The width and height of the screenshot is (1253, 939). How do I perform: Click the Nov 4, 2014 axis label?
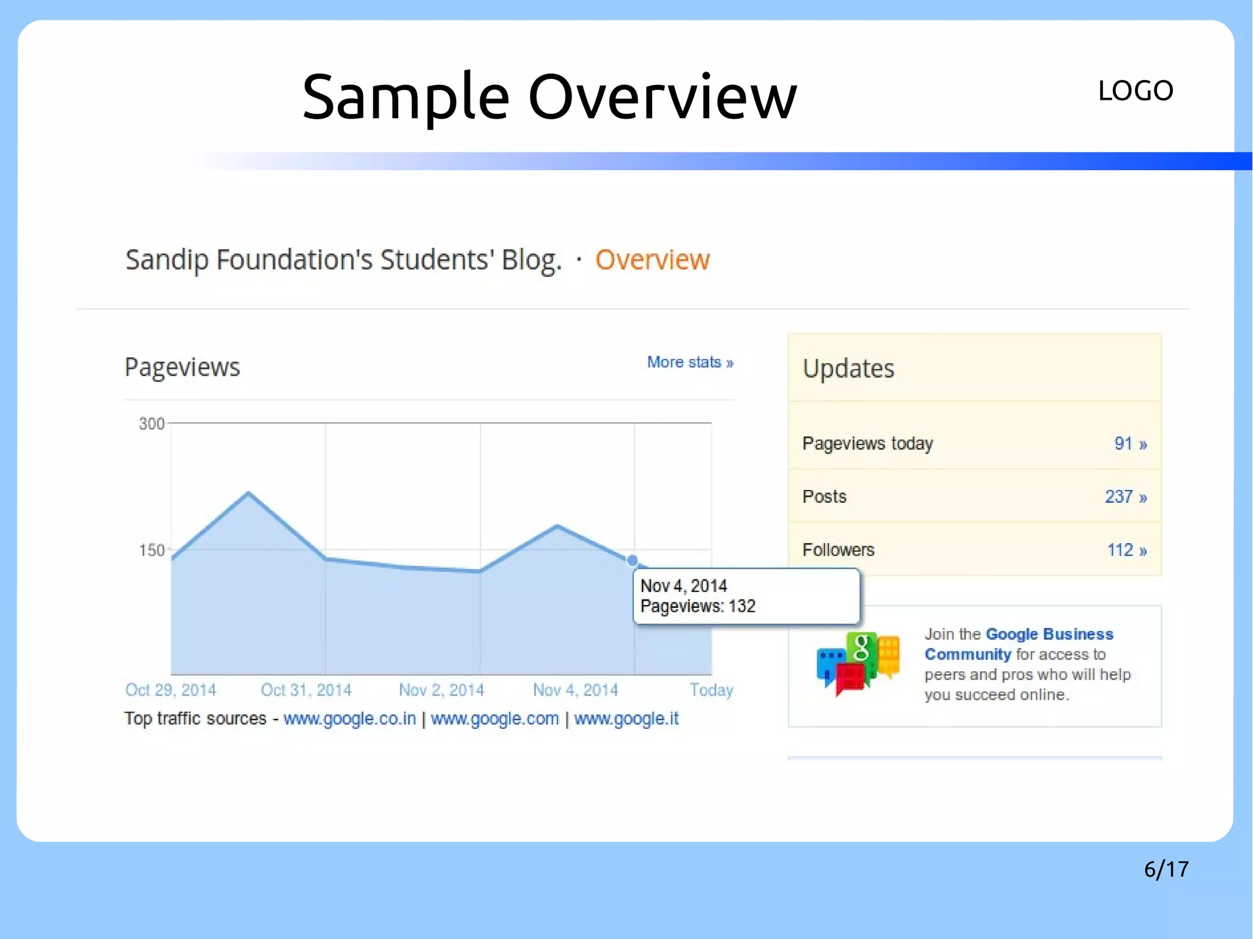click(575, 690)
